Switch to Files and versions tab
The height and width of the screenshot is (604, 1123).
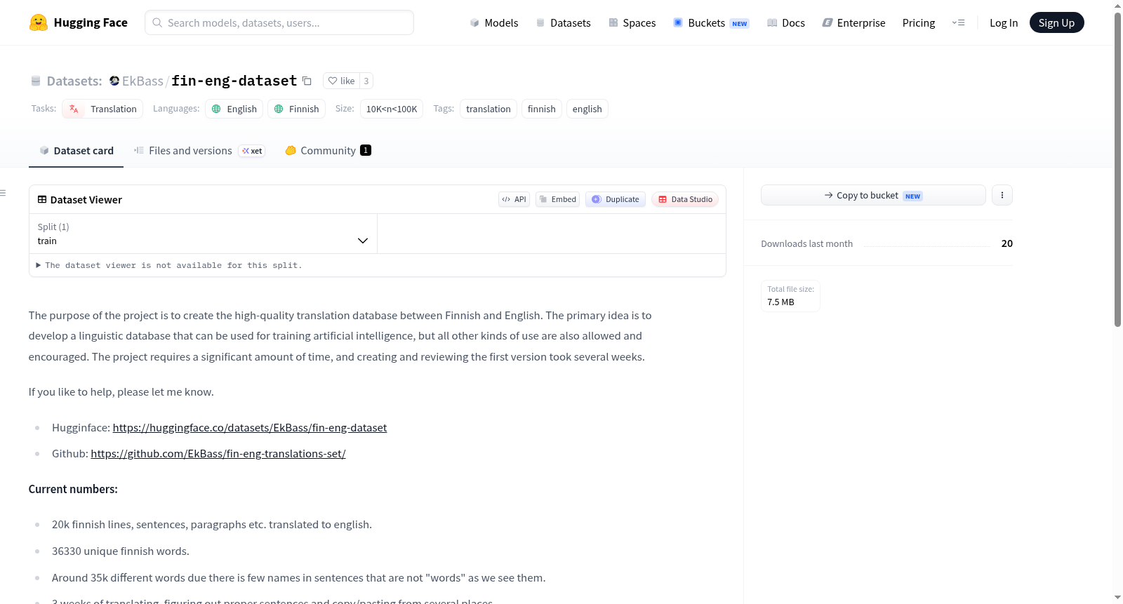(x=199, y=150)
